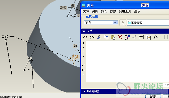Click the brackets [ ] toolbar icon

[x=166, y=37]
